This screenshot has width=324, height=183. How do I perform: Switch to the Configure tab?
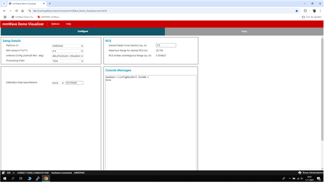click(83, 31)
